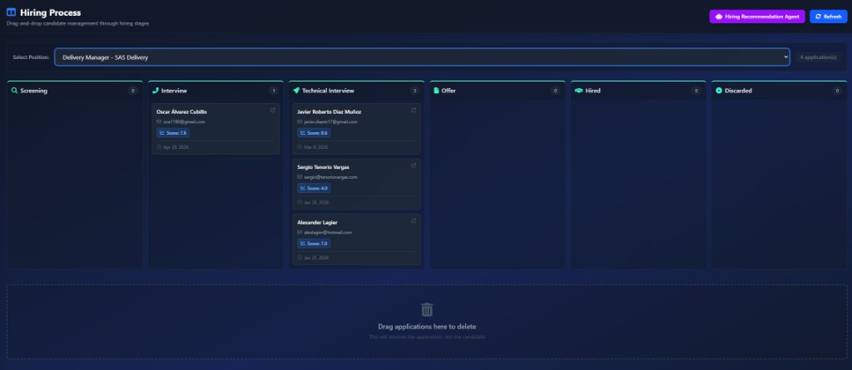Open the Select Position dropdown
The image size is (852, 370).
[x=422, y=57]
